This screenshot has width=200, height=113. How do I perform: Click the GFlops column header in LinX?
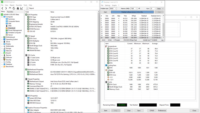tap(134, 16)
